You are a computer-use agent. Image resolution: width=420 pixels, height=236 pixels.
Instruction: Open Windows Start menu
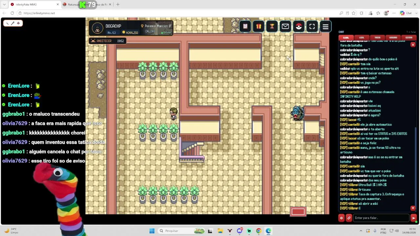(x=152, y=231)
